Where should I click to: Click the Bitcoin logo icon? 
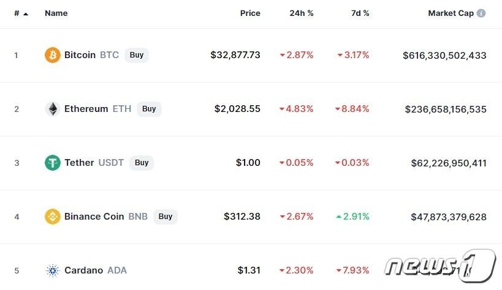coord(53,55)
